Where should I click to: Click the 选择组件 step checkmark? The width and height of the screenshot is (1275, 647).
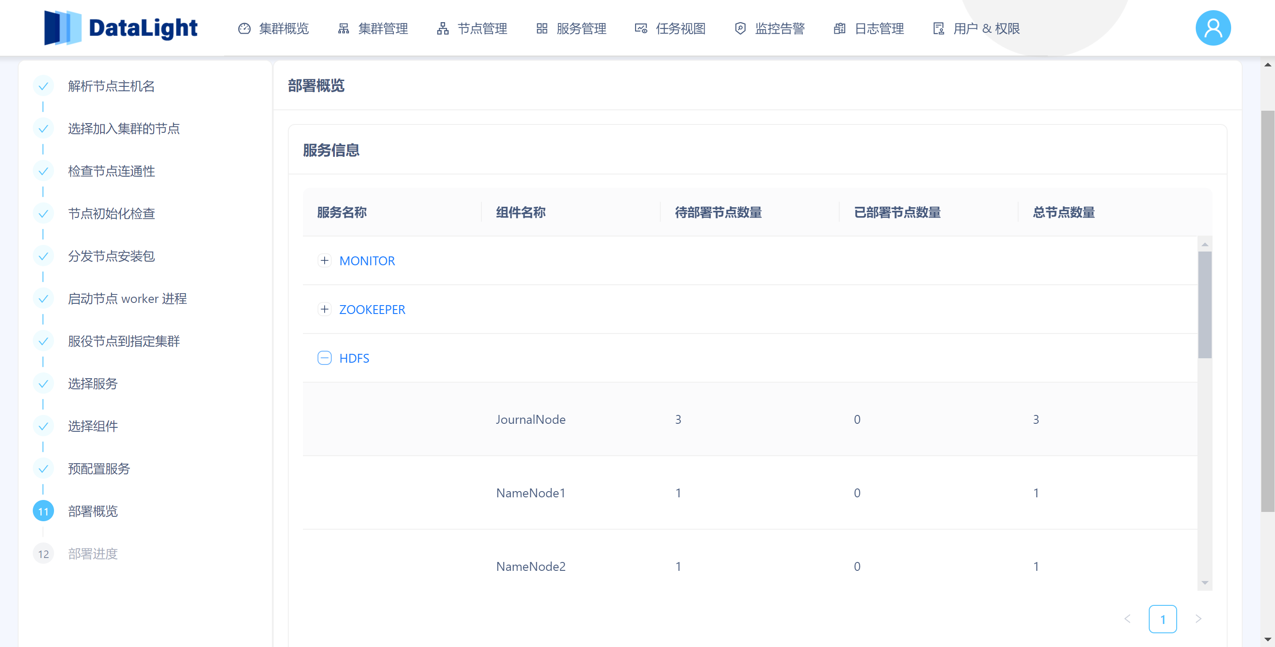[43, 426]
